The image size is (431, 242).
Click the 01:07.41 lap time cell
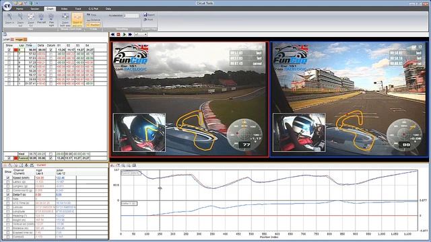[30, 83]
